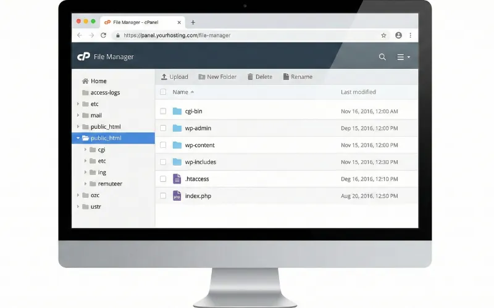Check the wp-content row checkbox
This screenshot has width=494, height=308.
[x=163, y=145]
